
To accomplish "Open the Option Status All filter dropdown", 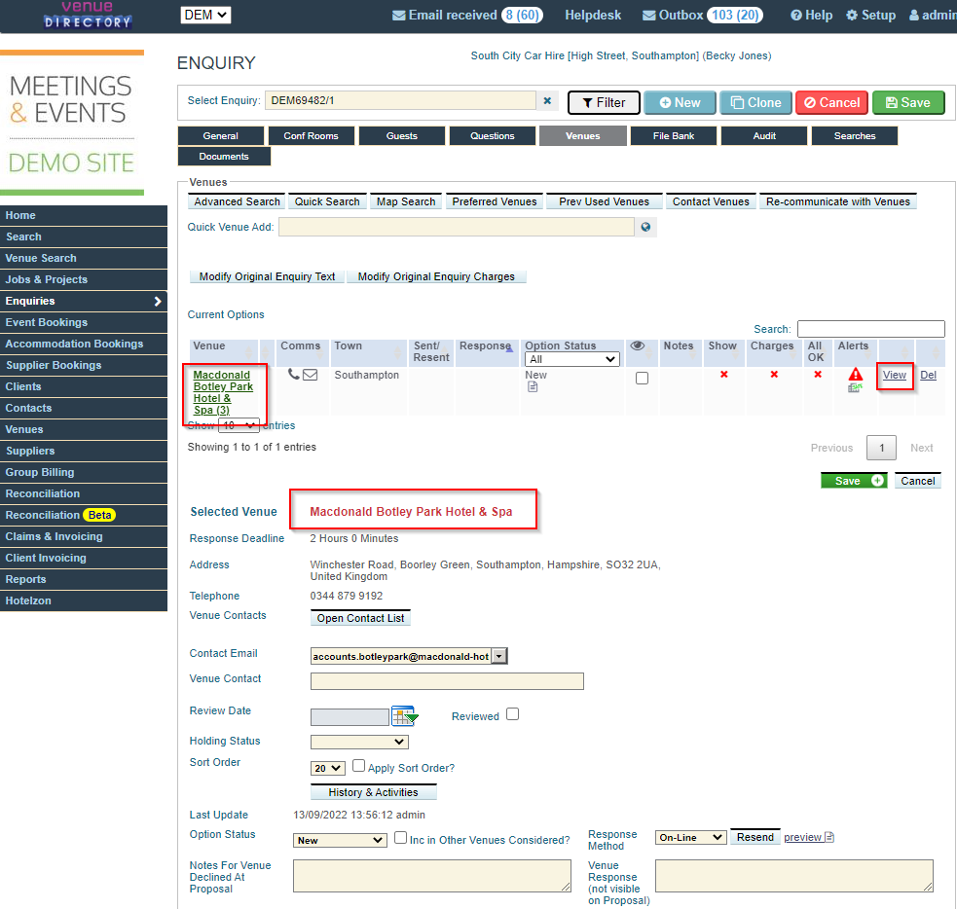I will pos(571,359).
